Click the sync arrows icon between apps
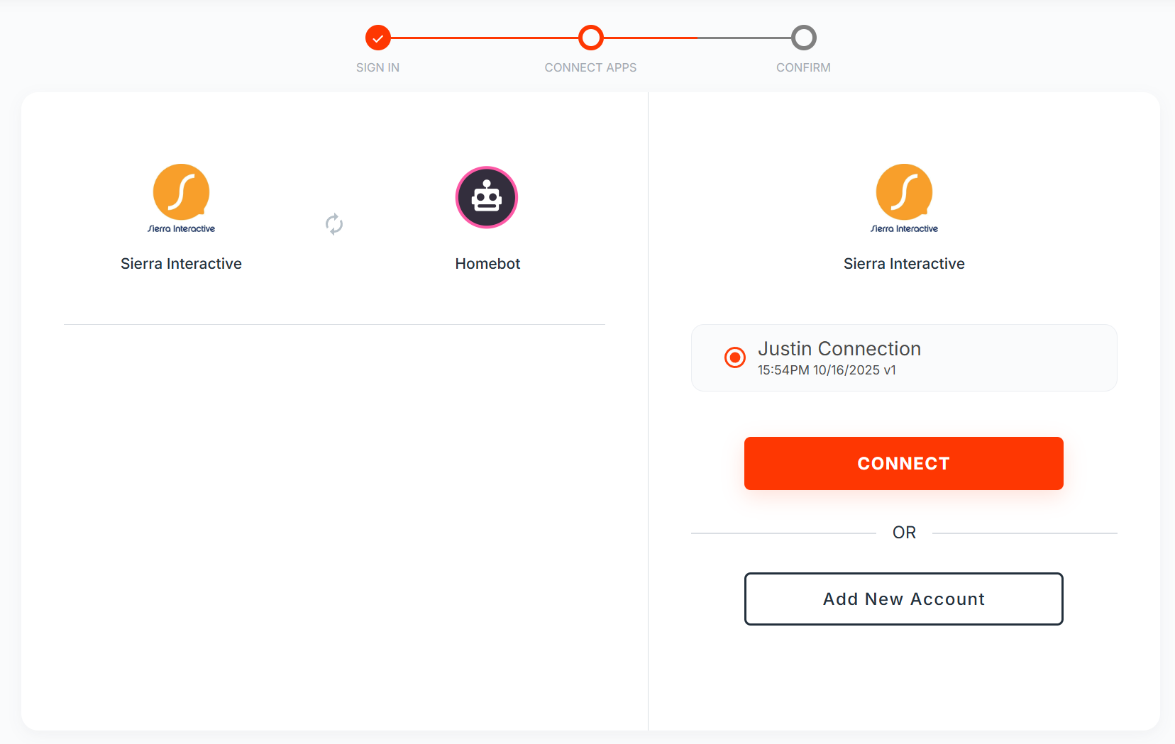The image size is (1175, 744). (x=334, y=224)
